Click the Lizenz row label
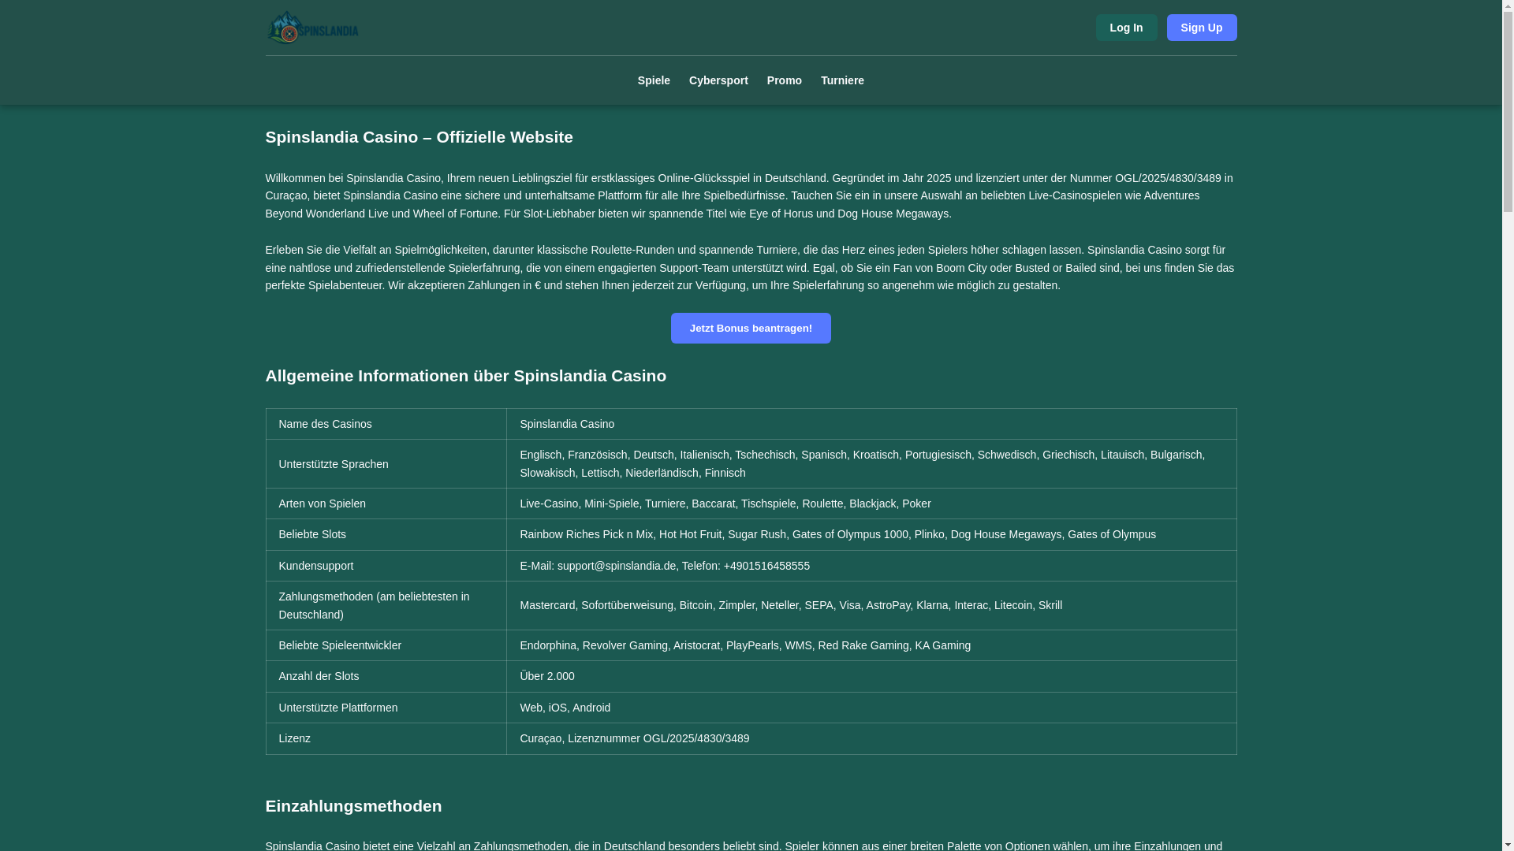 coord(294,738)
